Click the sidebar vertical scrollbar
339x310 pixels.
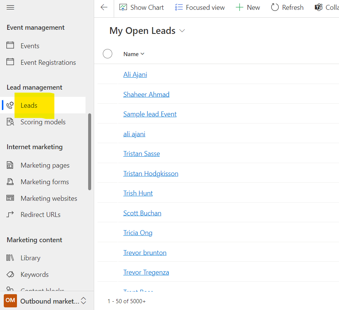(90, 152)
